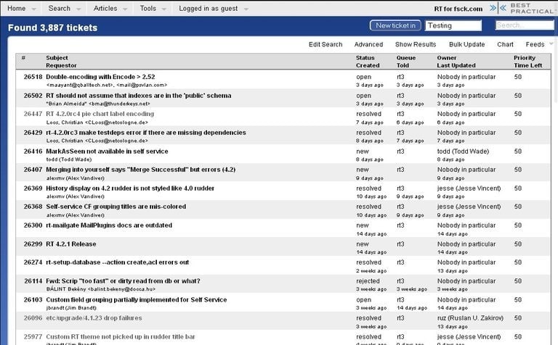Open rt-4.2.0rc3 make testdeps error ticket
The height and width of the screenshot is (345, 558).
146,133
